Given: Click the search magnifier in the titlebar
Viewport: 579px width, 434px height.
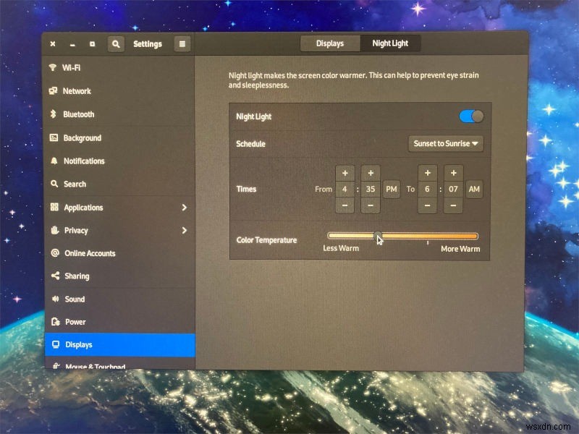Looking at the screenshot, I should (x=116, y=44).
